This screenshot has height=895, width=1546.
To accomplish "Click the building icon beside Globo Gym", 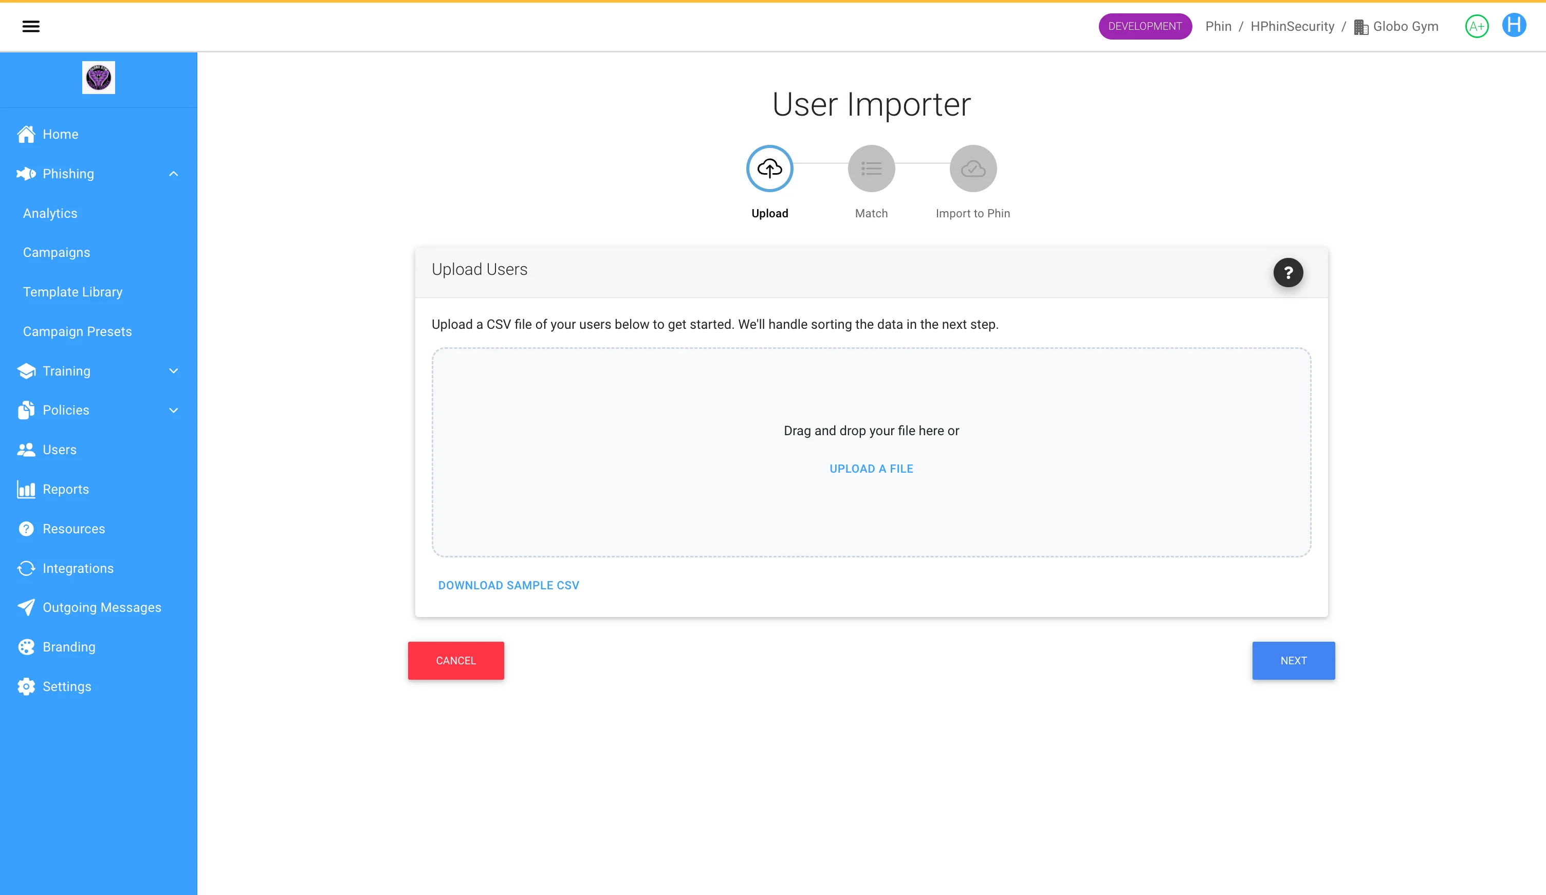I will pyautogui.click(x=1361, y=27).
